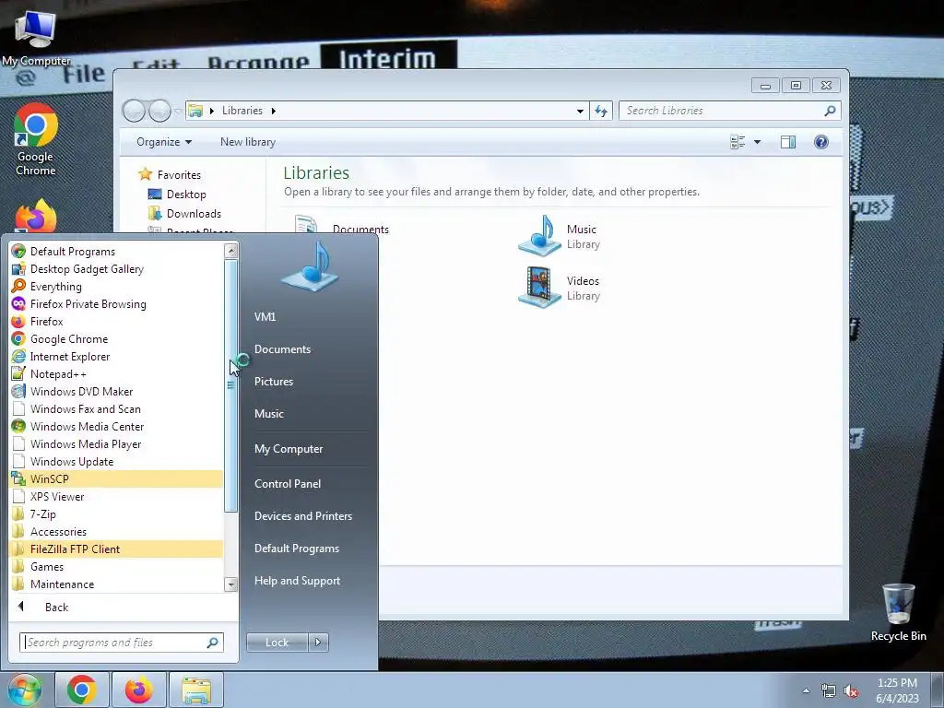Open the XPS Viewer entry
Image resolution: width=944 pixels, height=708 pixels.
tap(116, 496)
